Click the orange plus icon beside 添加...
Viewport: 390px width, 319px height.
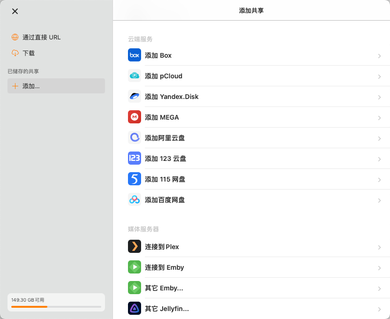pos(15,86)
